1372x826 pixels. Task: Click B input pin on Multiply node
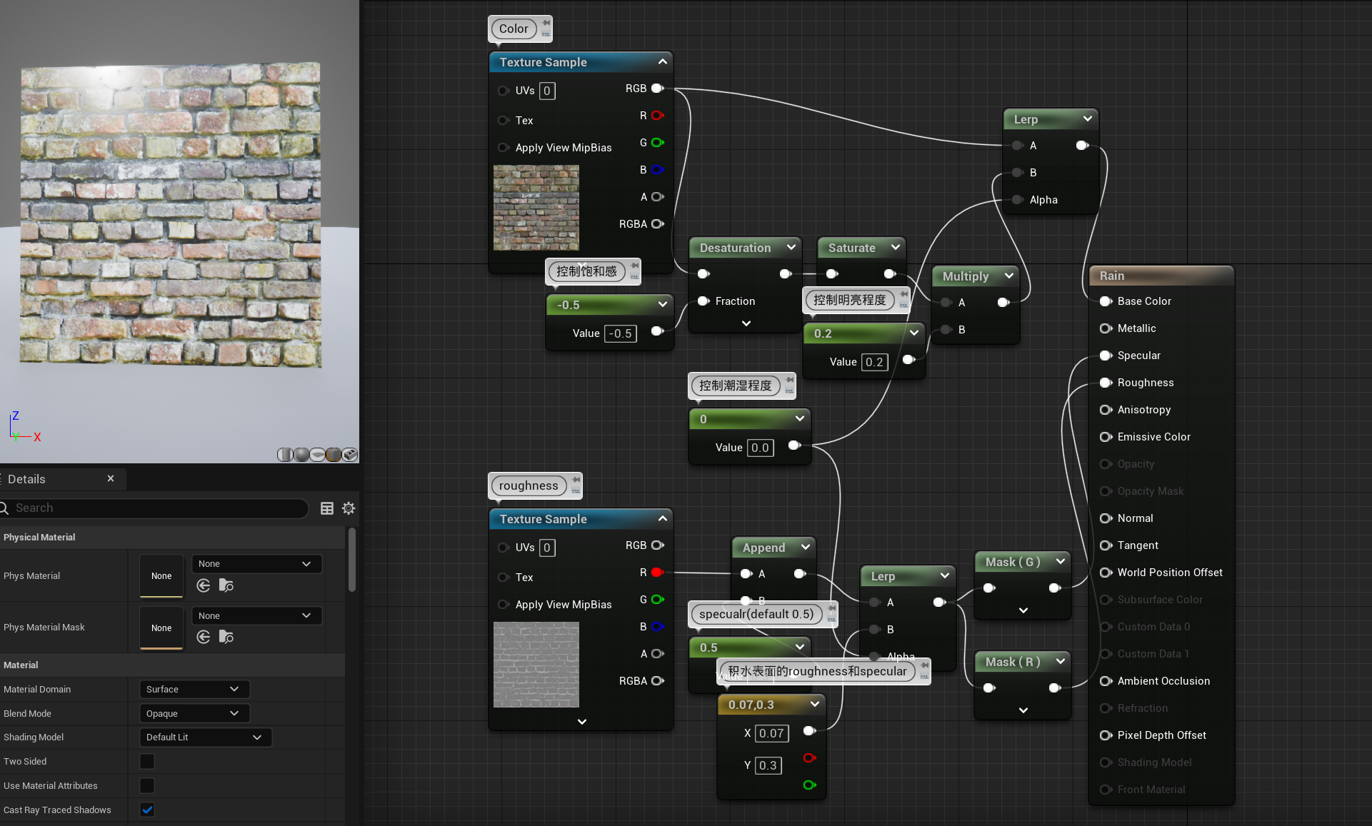[x=946, y=330]
